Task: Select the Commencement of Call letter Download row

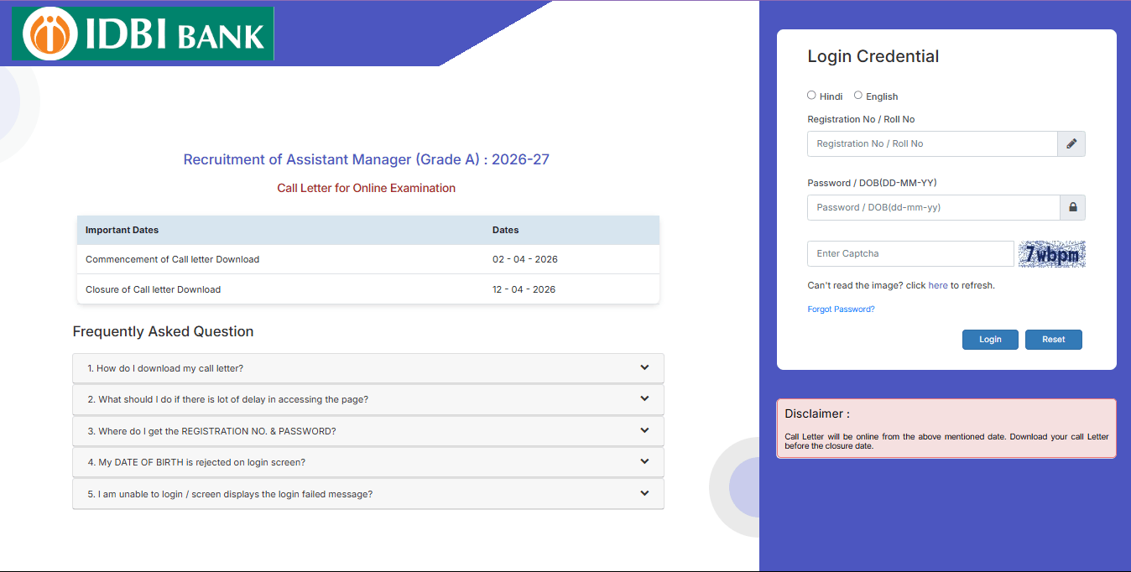Action: (x=367, y=259)
